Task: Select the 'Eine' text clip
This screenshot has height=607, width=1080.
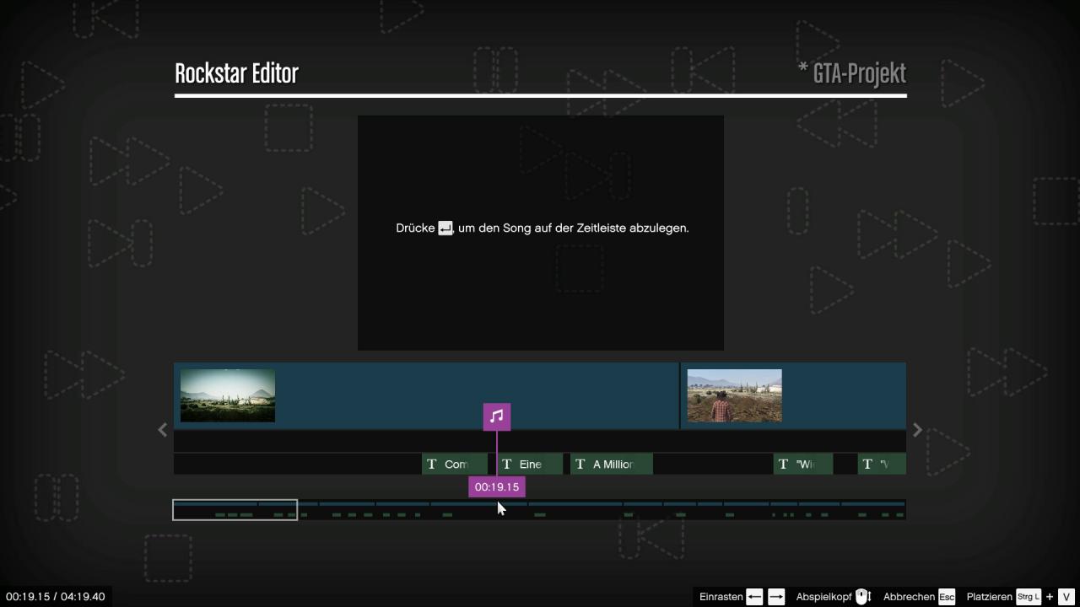Action: point(531,464)
